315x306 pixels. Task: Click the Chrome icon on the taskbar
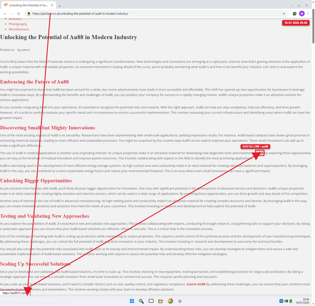click(x=170, y=301)
